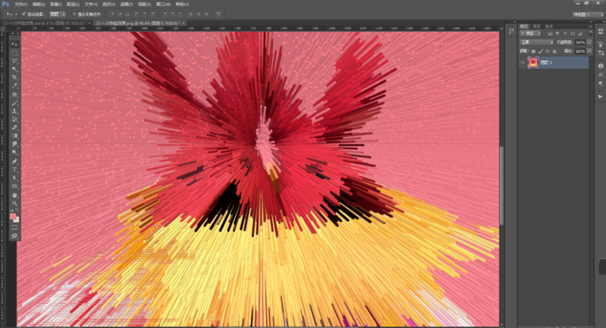Open the File menu
The image size is (606, 328).
[21, 4]
